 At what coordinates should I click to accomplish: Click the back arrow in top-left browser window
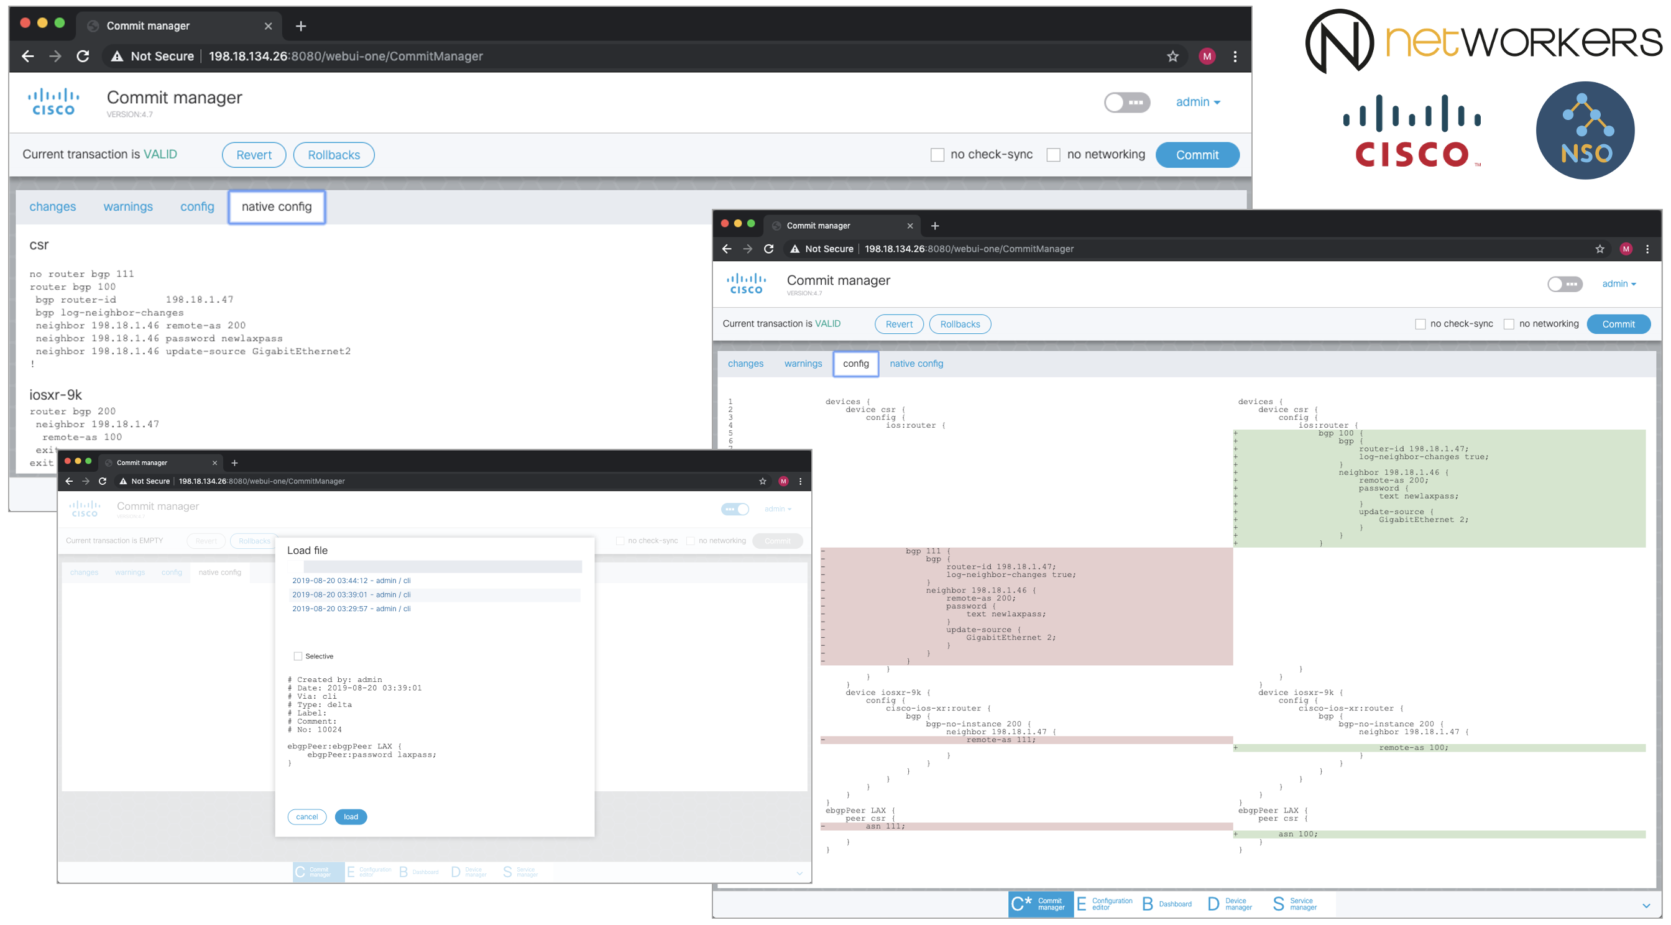point(28,57)
